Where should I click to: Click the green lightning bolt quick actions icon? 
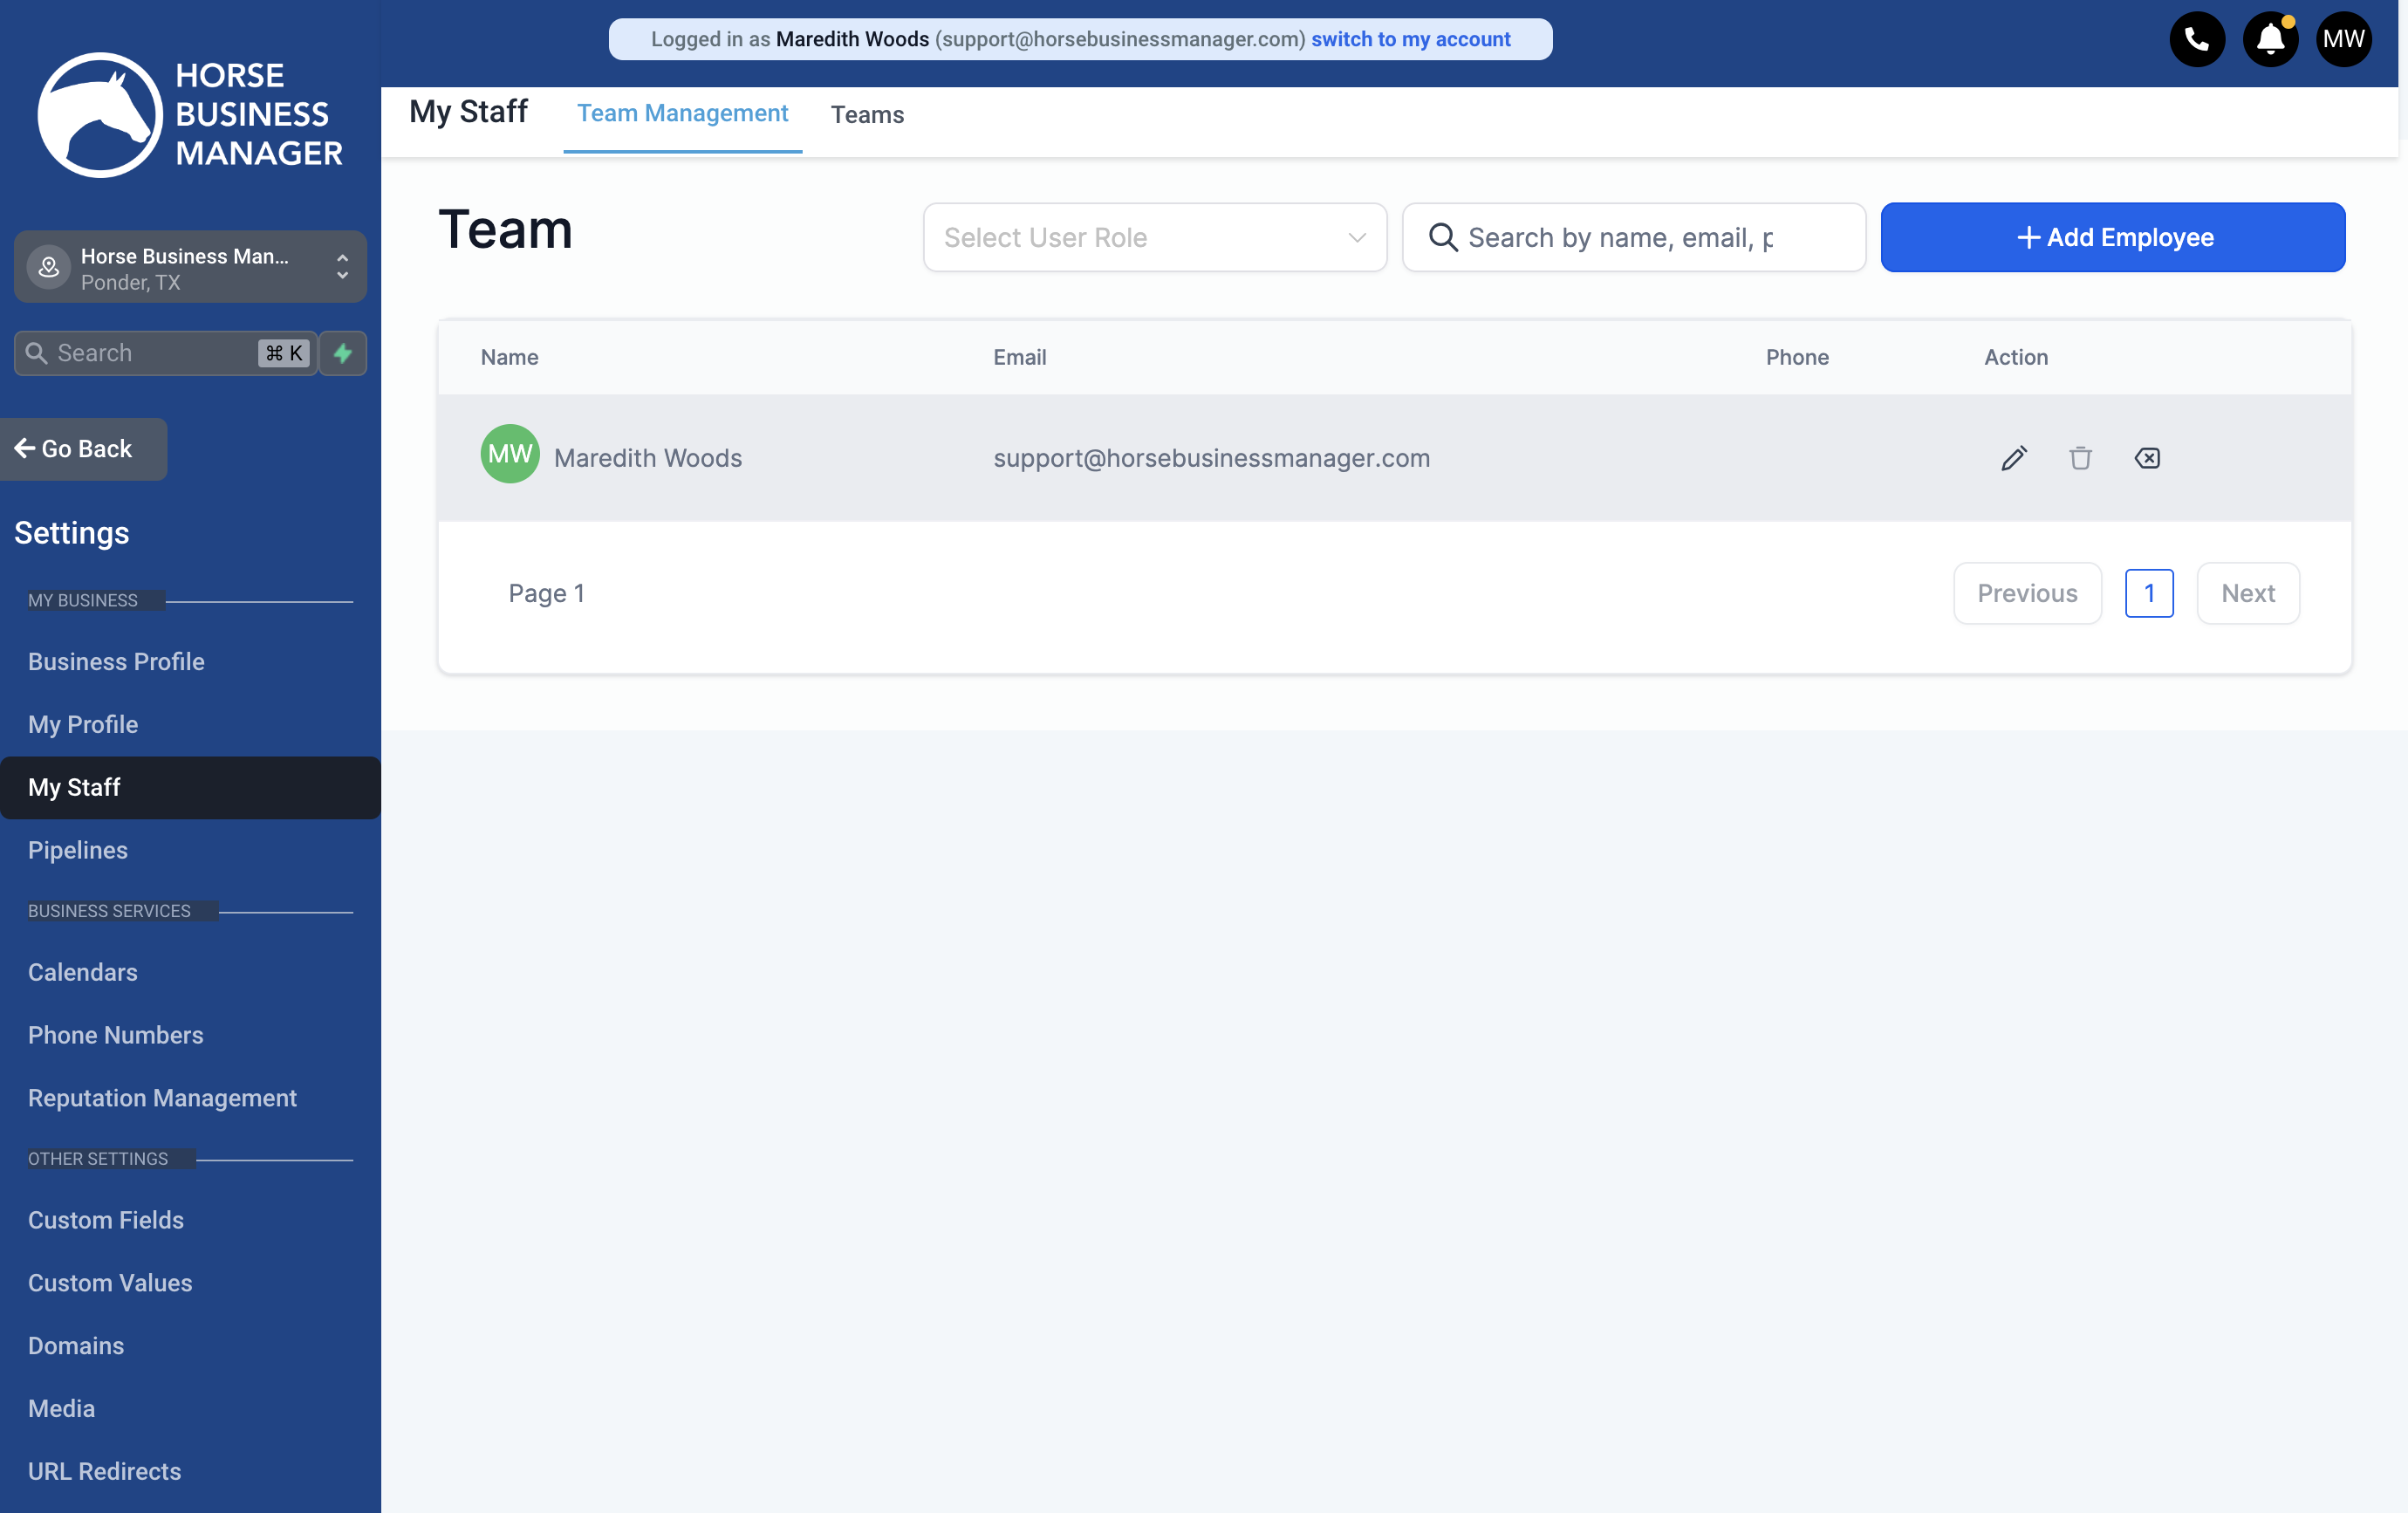click(x=343, y=353)
